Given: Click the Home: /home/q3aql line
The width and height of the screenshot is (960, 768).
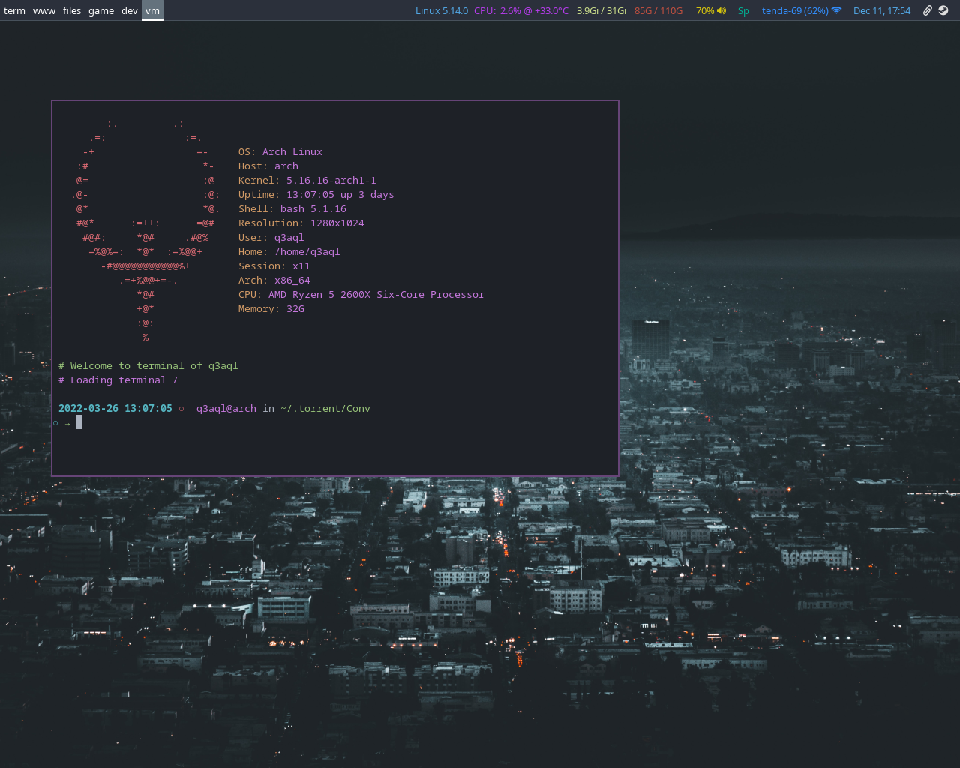Looking at the screenshot, I should pos(289,251).
